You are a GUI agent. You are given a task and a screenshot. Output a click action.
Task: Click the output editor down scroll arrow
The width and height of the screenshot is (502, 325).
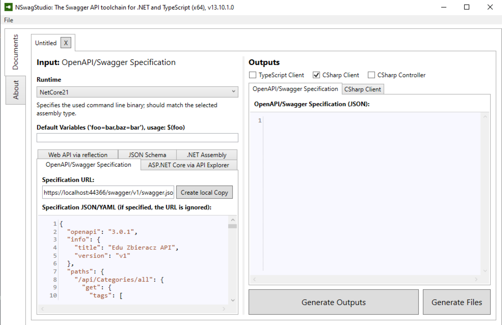click(485, 271)
